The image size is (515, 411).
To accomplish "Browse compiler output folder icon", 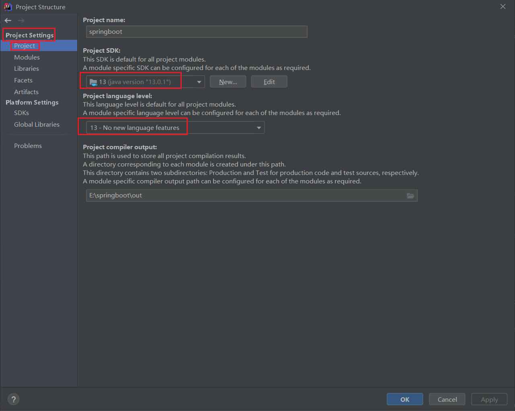I will pyautogui.click(x=410, y=195).
